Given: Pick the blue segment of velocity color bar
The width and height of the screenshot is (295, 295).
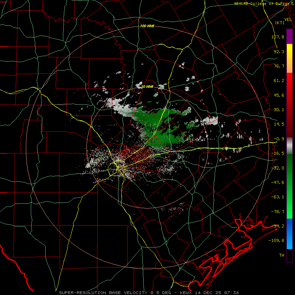Looking at the screenshot, I should pyautogui.click(x=289, y=234).
